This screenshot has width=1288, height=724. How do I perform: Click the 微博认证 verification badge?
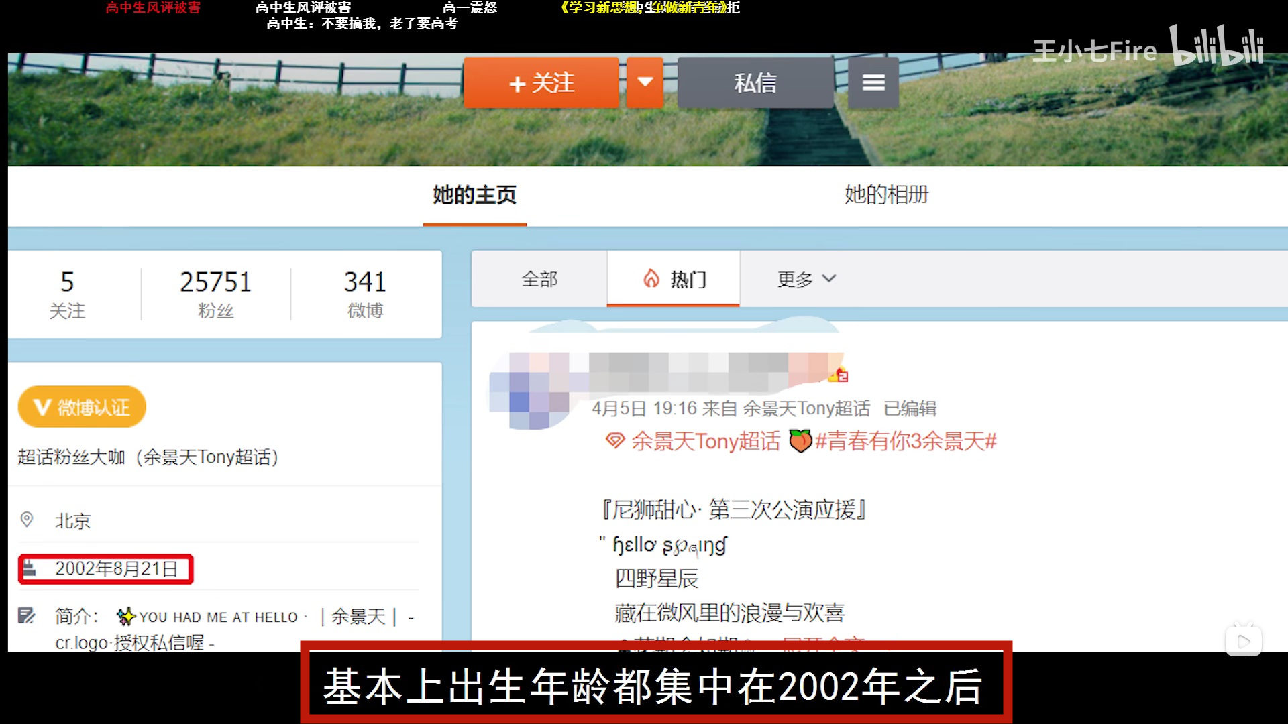[82, 407]
